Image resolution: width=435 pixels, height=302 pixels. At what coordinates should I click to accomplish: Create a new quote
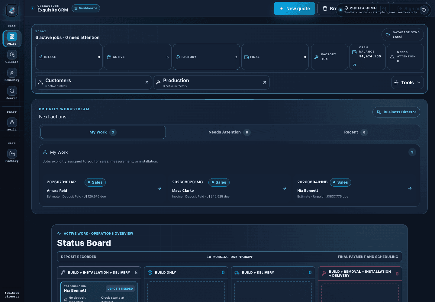point(295,8)
